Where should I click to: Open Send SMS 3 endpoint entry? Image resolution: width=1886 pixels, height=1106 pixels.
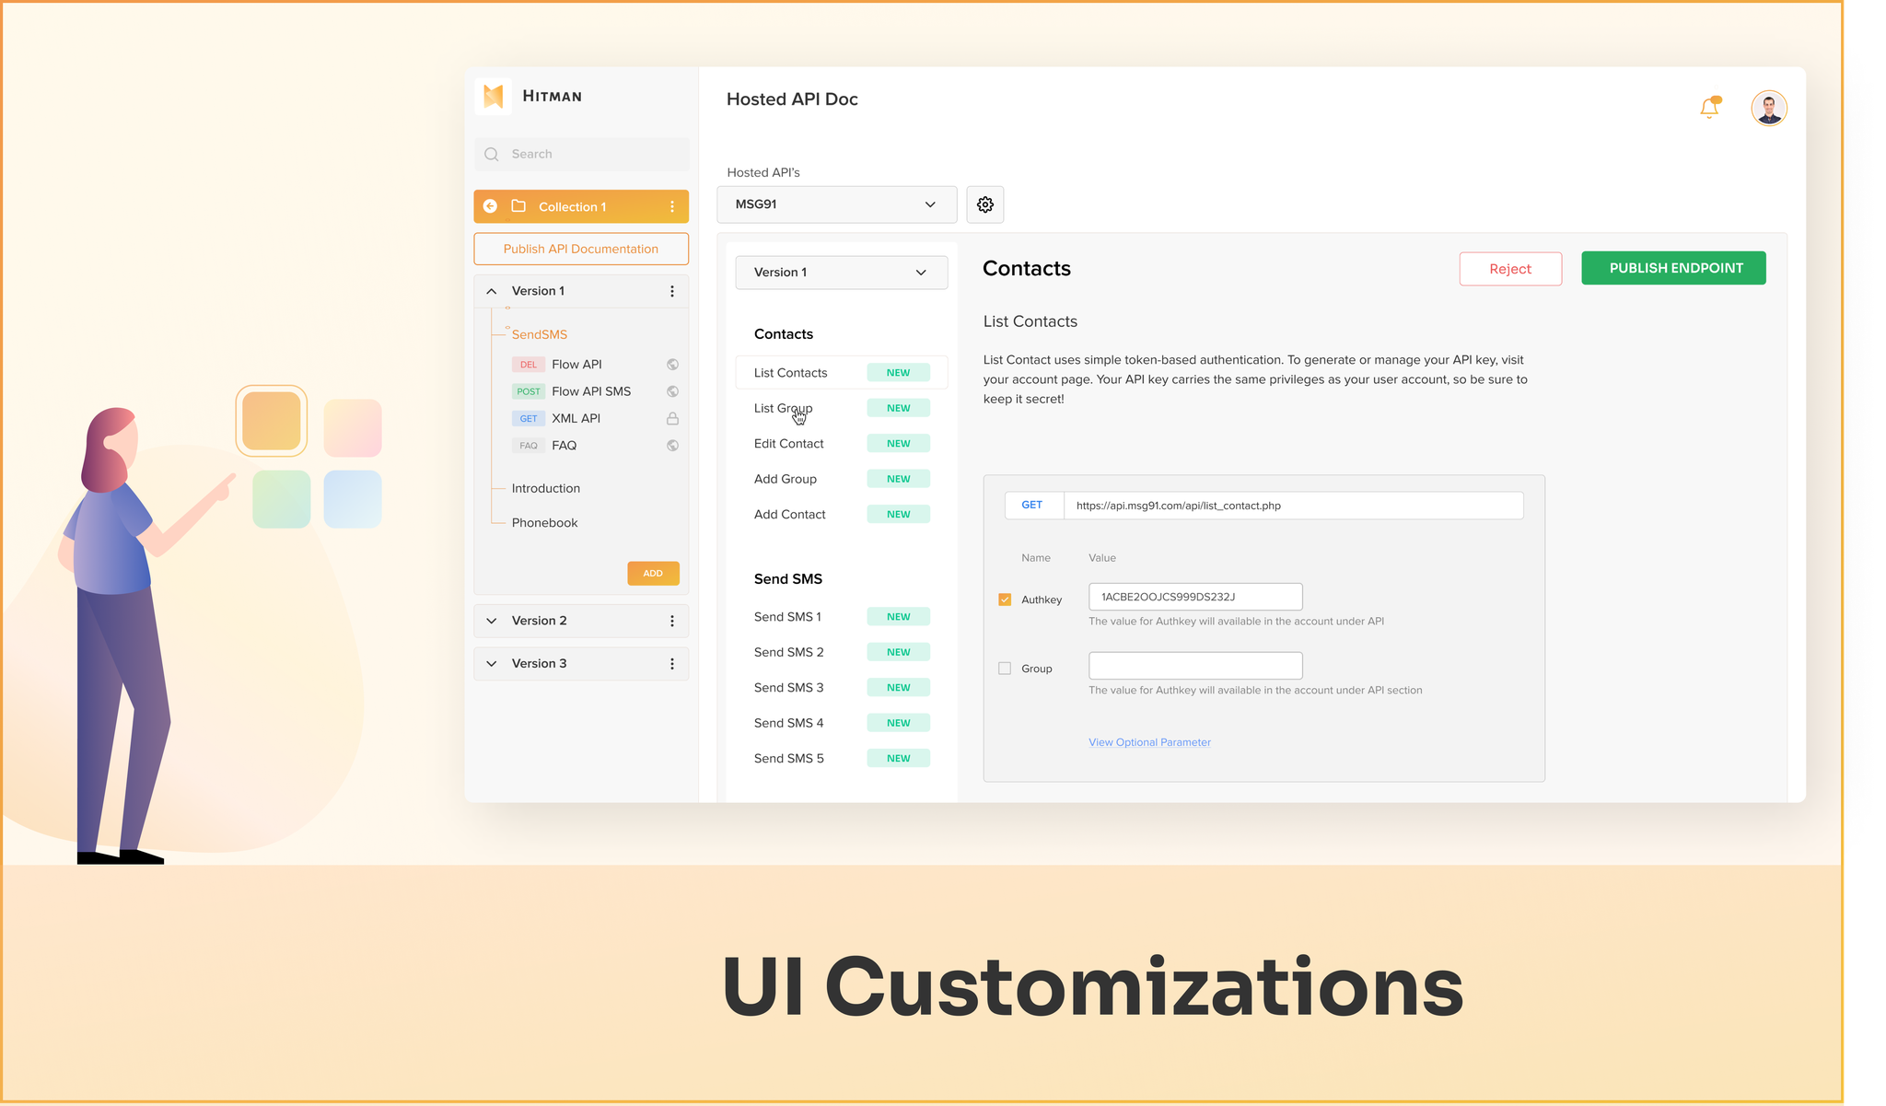point(789,688)
